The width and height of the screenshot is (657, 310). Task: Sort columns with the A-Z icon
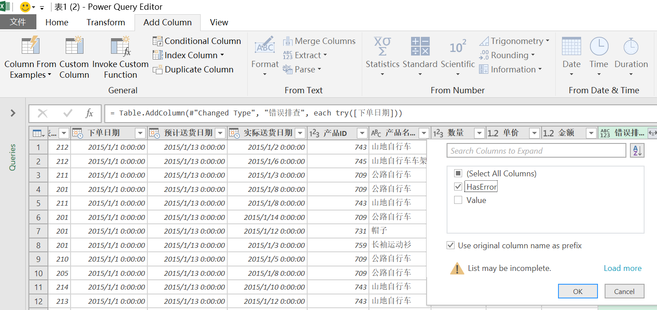[637, 151]
